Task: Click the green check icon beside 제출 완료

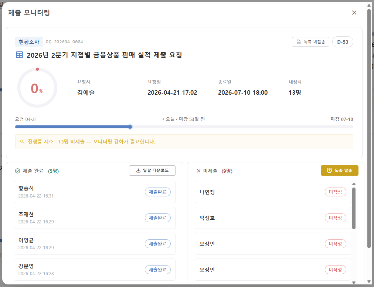Action: point(17,171)
